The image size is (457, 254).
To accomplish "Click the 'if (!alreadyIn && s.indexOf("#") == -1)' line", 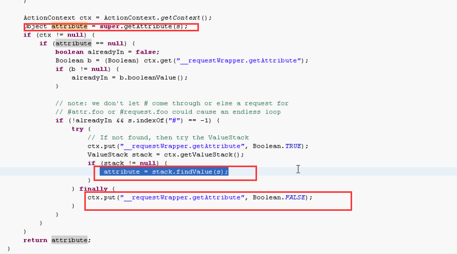I will click(x=138, y=120).
